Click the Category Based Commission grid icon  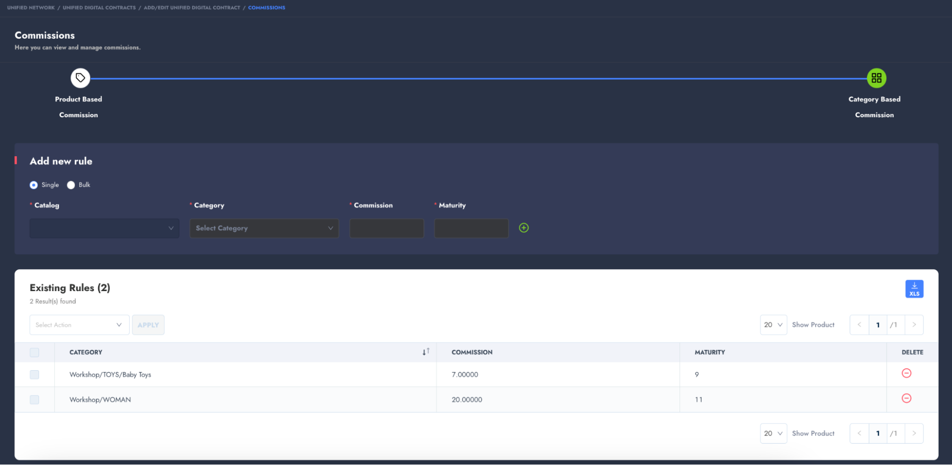876,78
